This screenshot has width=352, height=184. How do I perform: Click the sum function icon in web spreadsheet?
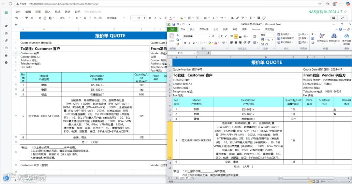pyautogui.click(x=251, y=18)
